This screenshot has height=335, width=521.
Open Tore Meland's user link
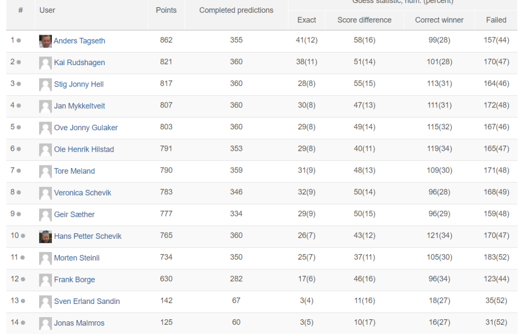74,171
